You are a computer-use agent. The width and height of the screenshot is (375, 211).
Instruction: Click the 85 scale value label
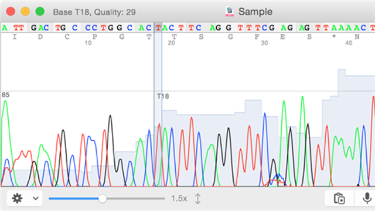coord(5,95)
